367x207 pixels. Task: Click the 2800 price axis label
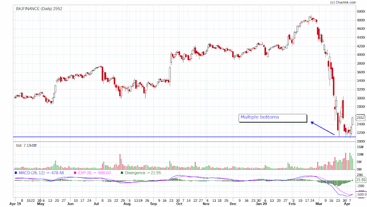pyautogui.click(x=361, y=107)
